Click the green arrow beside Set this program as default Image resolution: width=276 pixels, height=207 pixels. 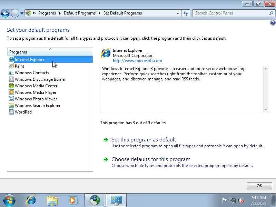106,140
